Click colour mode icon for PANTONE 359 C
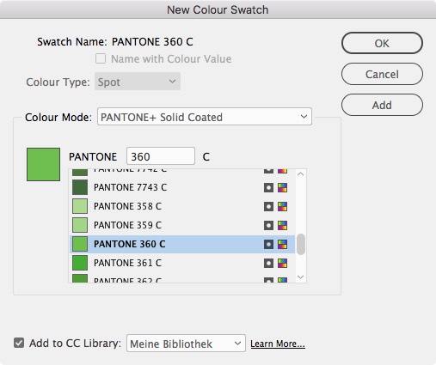Image resolution: width=436 pixels, height=365 pixels. (282, 225)
